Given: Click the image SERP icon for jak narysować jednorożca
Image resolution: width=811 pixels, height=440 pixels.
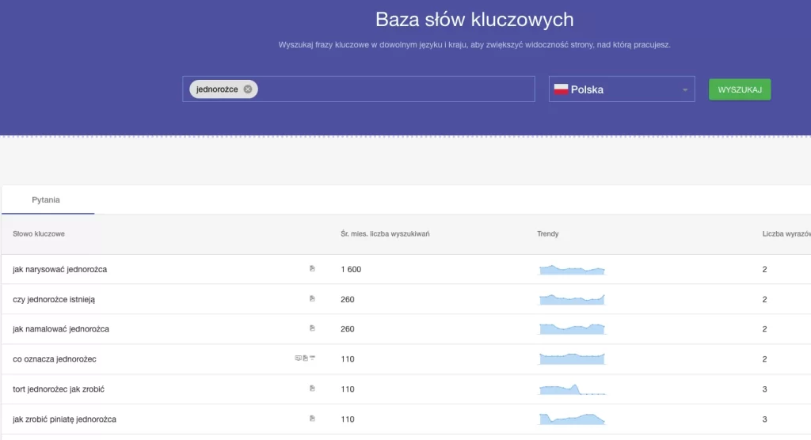Looking at the screenshot, I should [312, 268].
